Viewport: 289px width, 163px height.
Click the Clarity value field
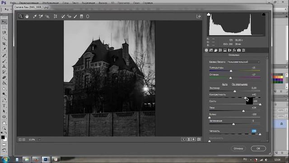254,131
